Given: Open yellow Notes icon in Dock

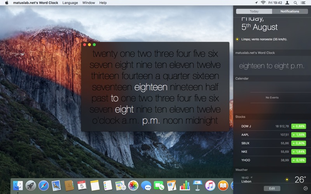Looking at the screenshot, I should point(95,185).
